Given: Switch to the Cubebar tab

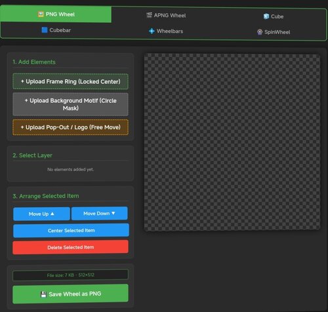Looking at the screenshot, I should click(x=56, y=30).
